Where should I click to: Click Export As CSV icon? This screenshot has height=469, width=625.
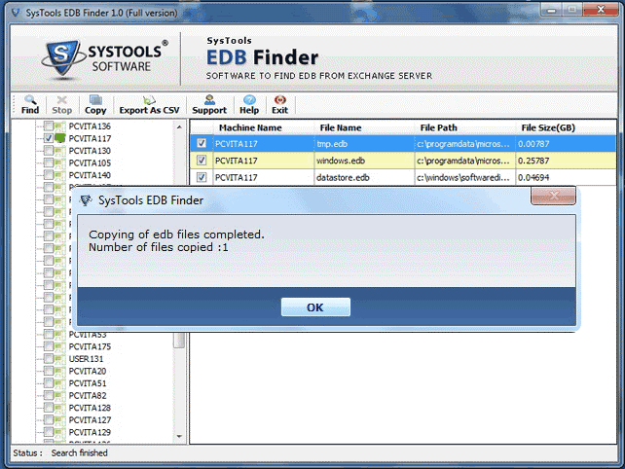pyautogui.click(x=150, y=104)
